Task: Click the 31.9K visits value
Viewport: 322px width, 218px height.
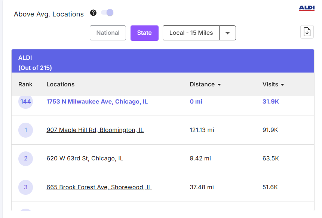Action: 271,101
